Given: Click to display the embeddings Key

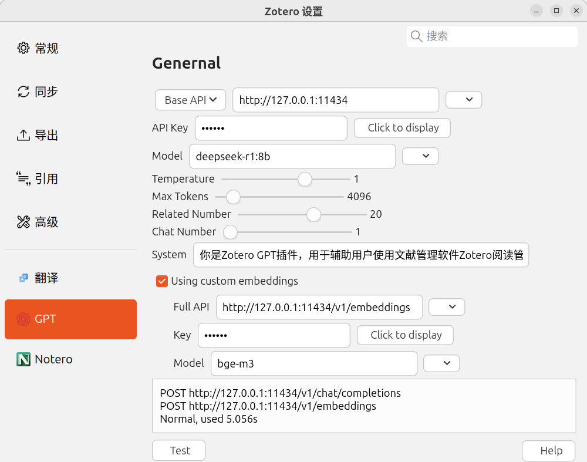Looking at the screenshot, I should pyautogui.click(x=406, y=335).
